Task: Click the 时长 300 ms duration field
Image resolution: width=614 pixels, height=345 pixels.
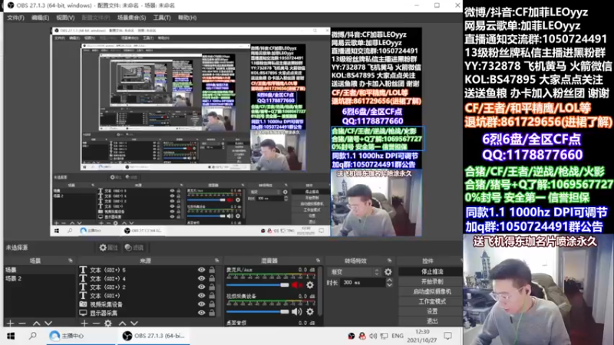Action: (x=363, y=282)
